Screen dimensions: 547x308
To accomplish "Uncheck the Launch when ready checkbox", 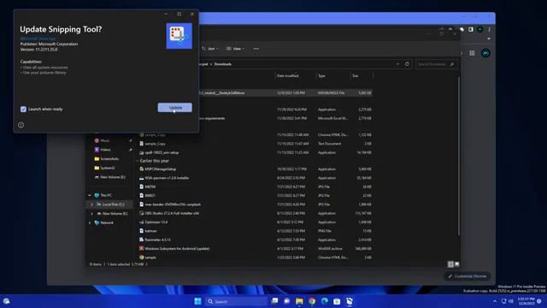I will click(23, 110).
